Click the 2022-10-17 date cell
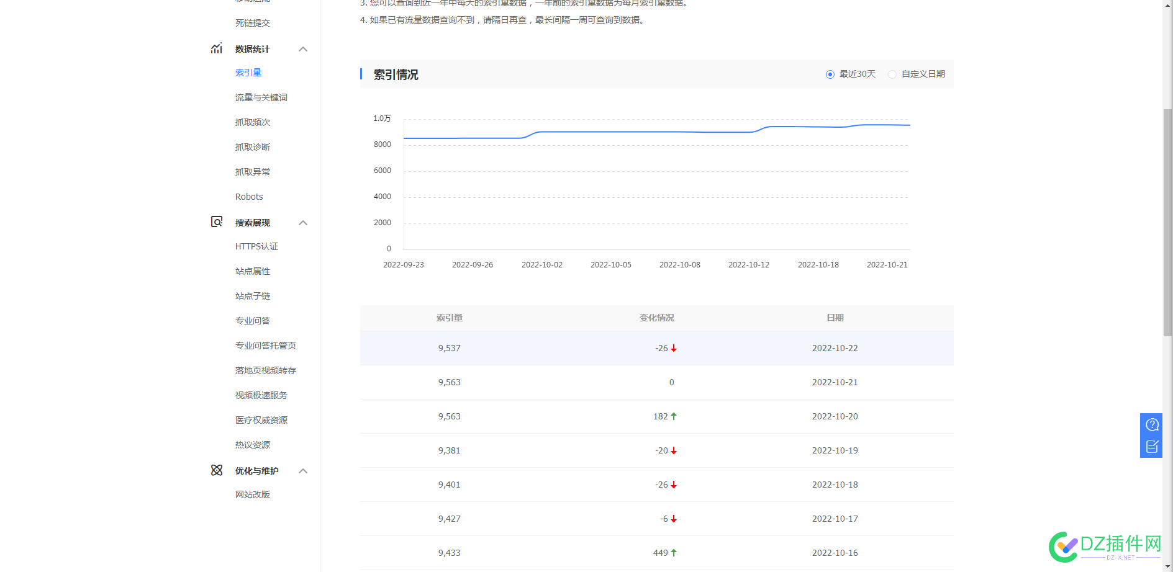1173x572 pixels. [x=835, y=519]
